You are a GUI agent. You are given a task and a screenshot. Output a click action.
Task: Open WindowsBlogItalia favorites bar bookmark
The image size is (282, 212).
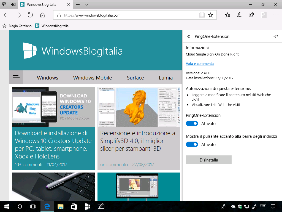point(52,26)
